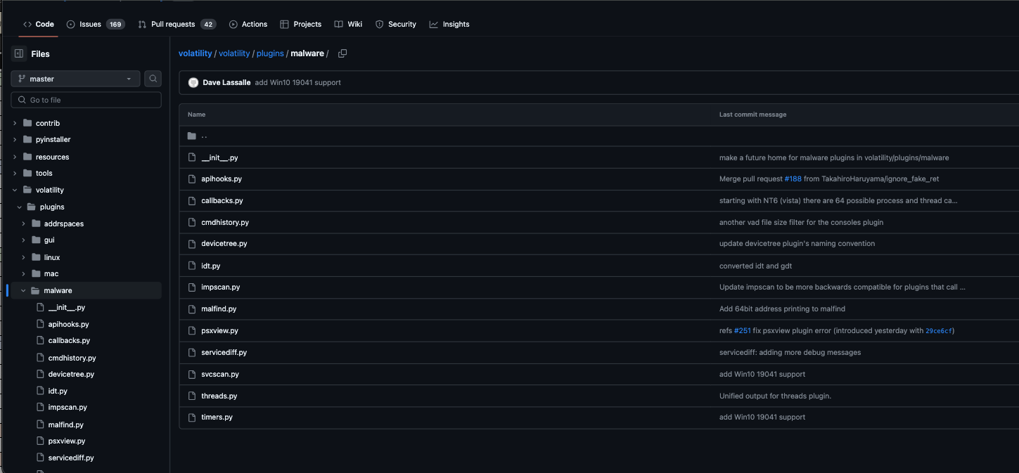This screenshot has width=1019, height=473.
Task: Expand the pyinstaller folder in tree
Action: click(15, 139)
